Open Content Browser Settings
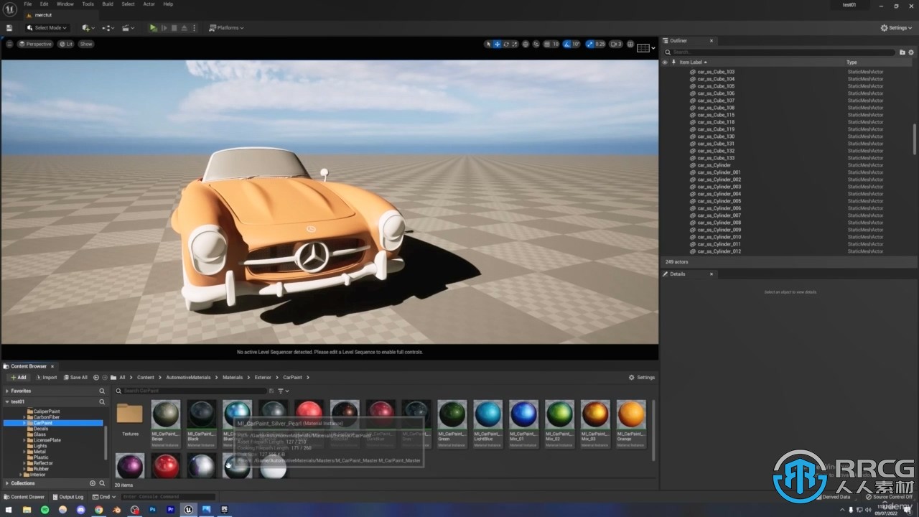This screenshot has width=919, height=517. pyautogui.click(x=642, y=377)
